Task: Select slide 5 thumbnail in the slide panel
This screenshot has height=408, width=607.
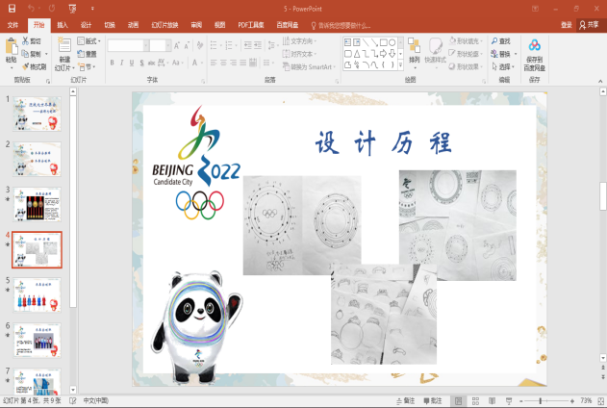Action: coord(38,293)
